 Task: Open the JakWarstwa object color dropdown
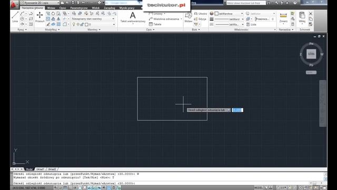[229, 14]
